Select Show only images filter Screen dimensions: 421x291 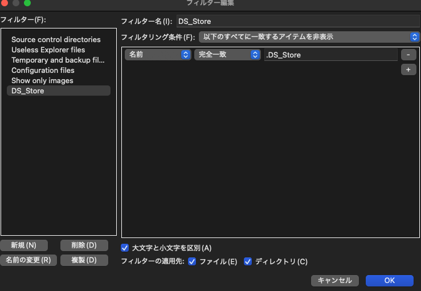(42, 80)
